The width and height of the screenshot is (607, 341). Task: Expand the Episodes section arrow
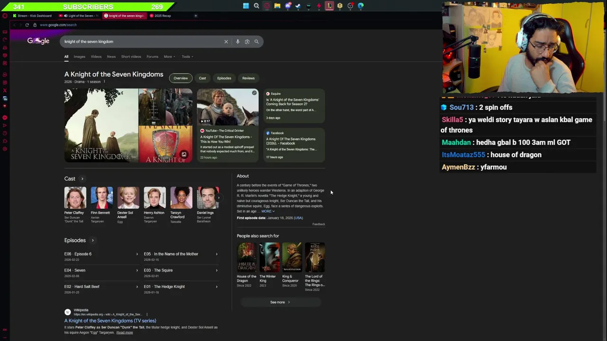pos(92,241)
